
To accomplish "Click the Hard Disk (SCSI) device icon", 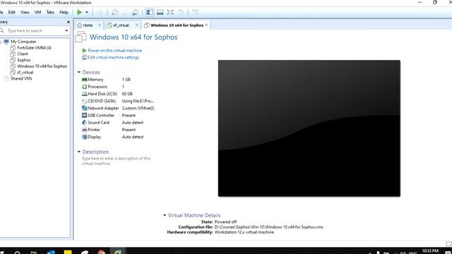I will [85, 94].
